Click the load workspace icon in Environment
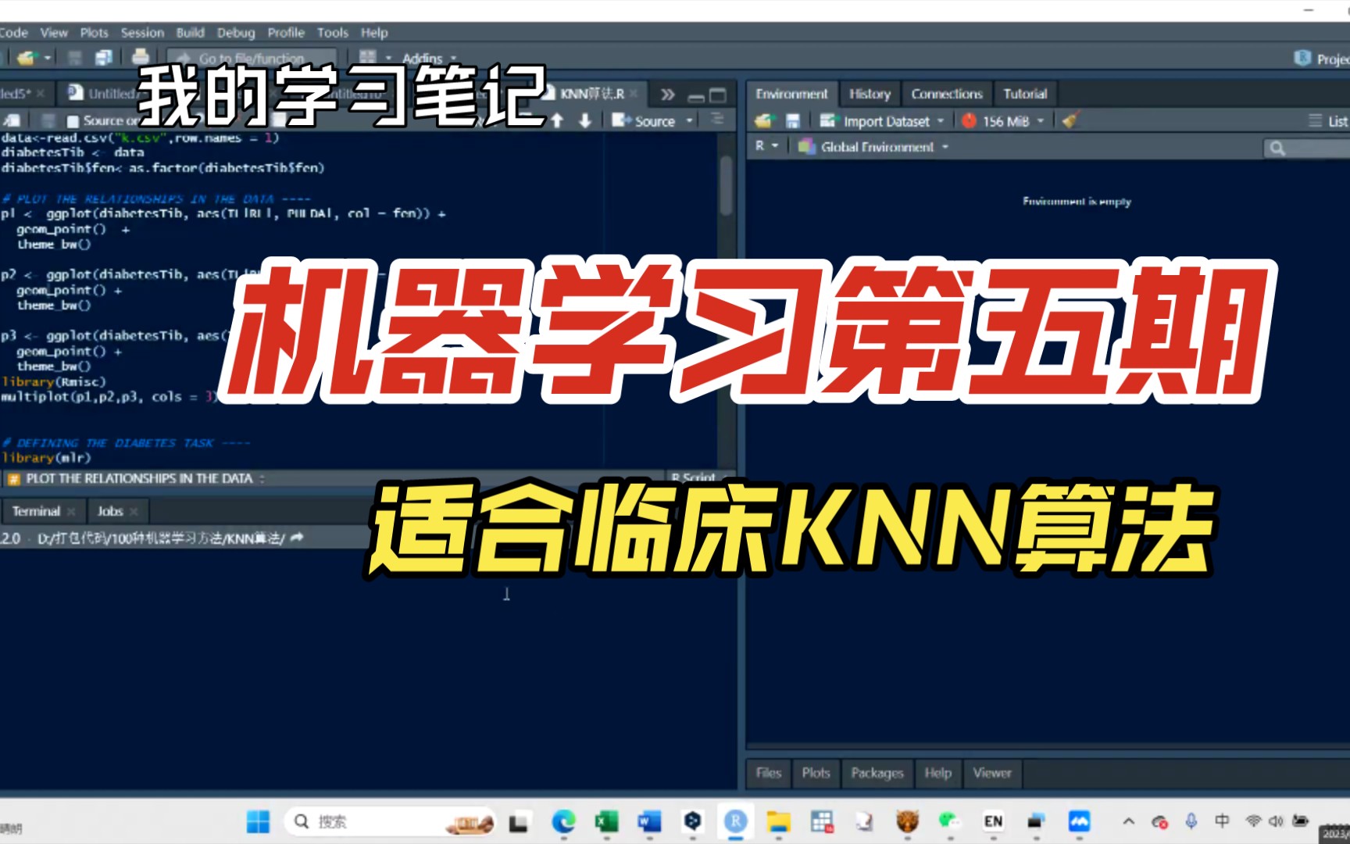The height and width of the screenshot is (844, 1350). pos(763,121)
